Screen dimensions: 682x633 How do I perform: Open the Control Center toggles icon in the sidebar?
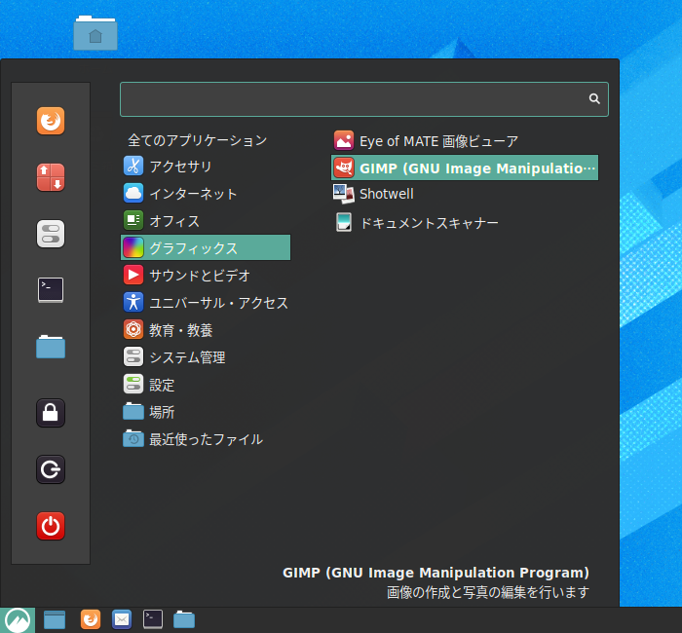[x=51, y=234]
